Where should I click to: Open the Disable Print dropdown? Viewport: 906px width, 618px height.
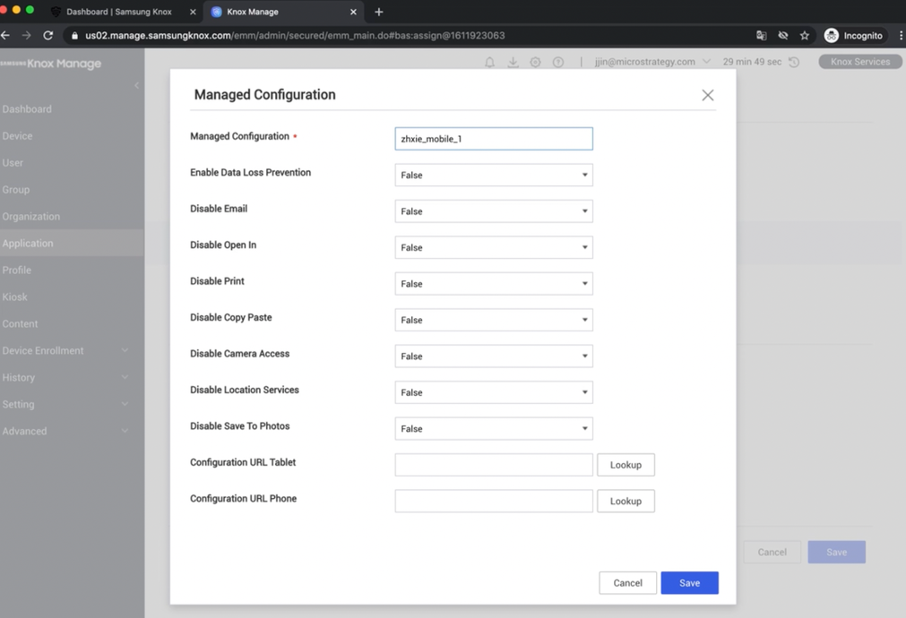point(493,283)
